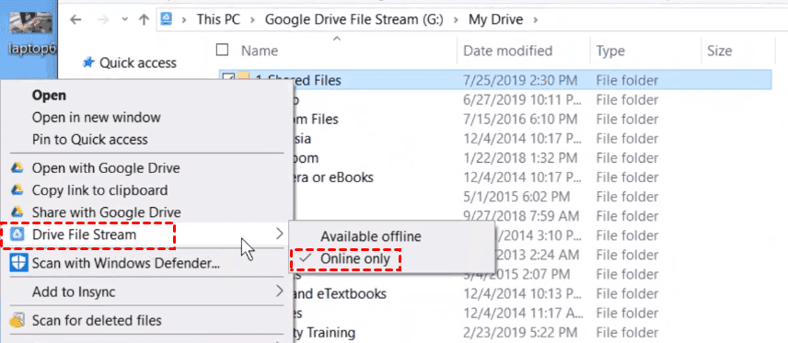Image resolution: width=788 pixels, height=343 pixels.
Task: Expand Drive File Stream submenu arrow
Action: (280, 234)
